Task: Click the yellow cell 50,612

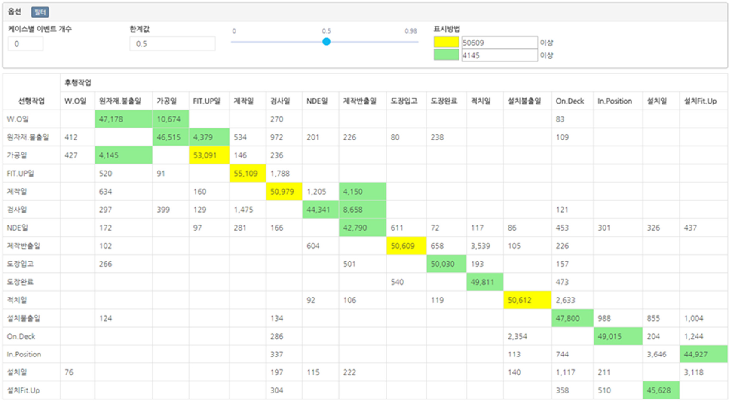Action: 527,300
